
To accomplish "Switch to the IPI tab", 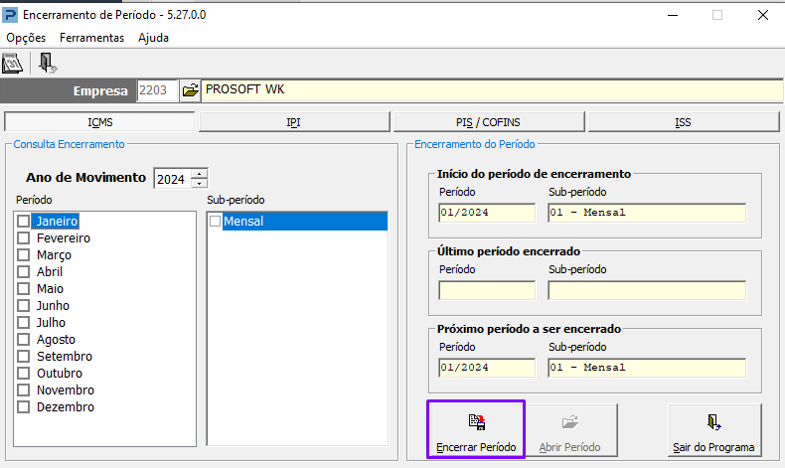I will [x=294, y=122].
